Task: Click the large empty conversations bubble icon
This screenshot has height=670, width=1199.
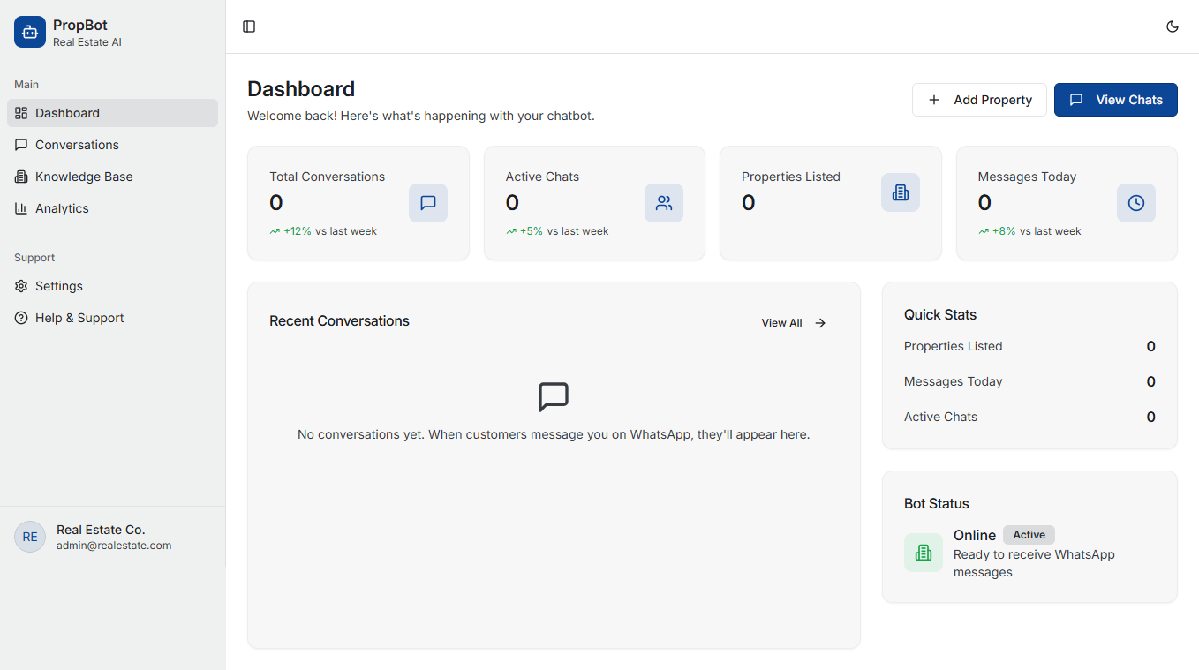Action: 554,397
